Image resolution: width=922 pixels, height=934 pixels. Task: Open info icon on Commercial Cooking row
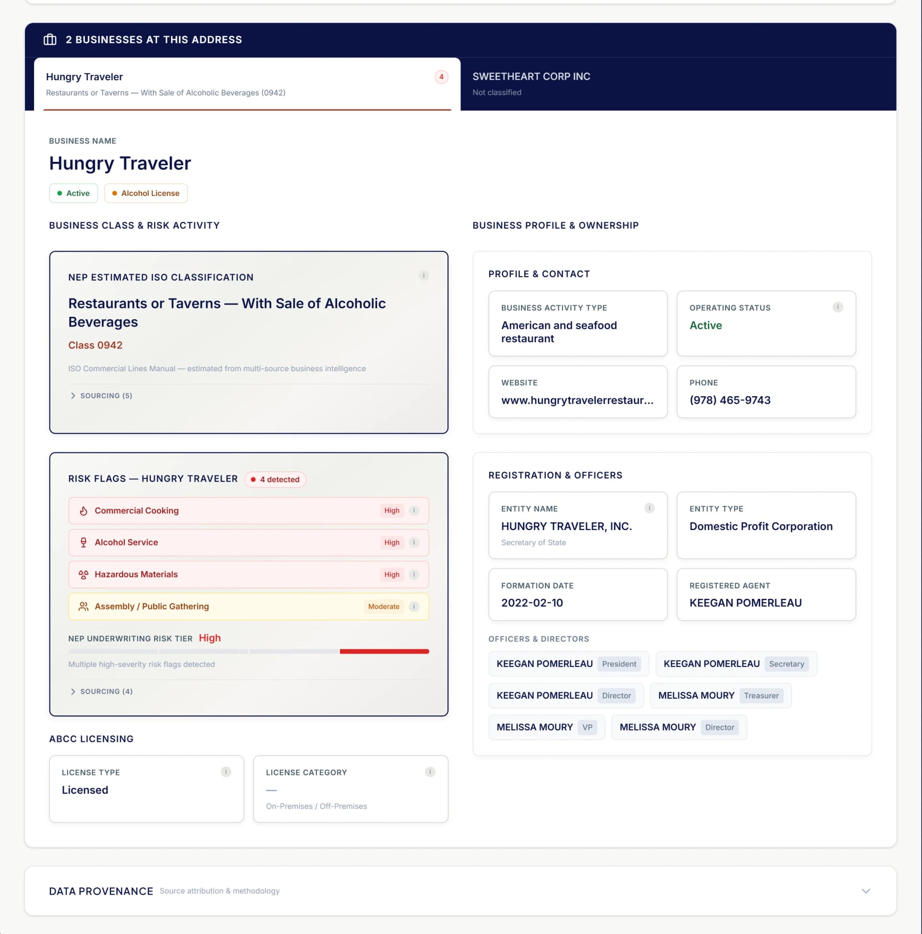tap(414, 510)
